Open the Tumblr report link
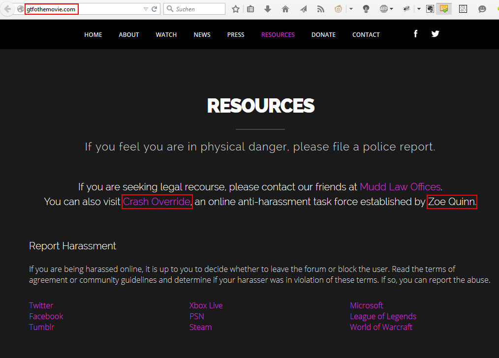The height and width of the screenshot is (358, 499). 42,327
